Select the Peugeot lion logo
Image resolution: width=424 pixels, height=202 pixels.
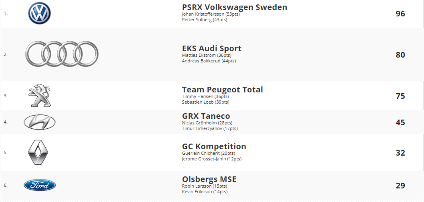tap(40, 96)
